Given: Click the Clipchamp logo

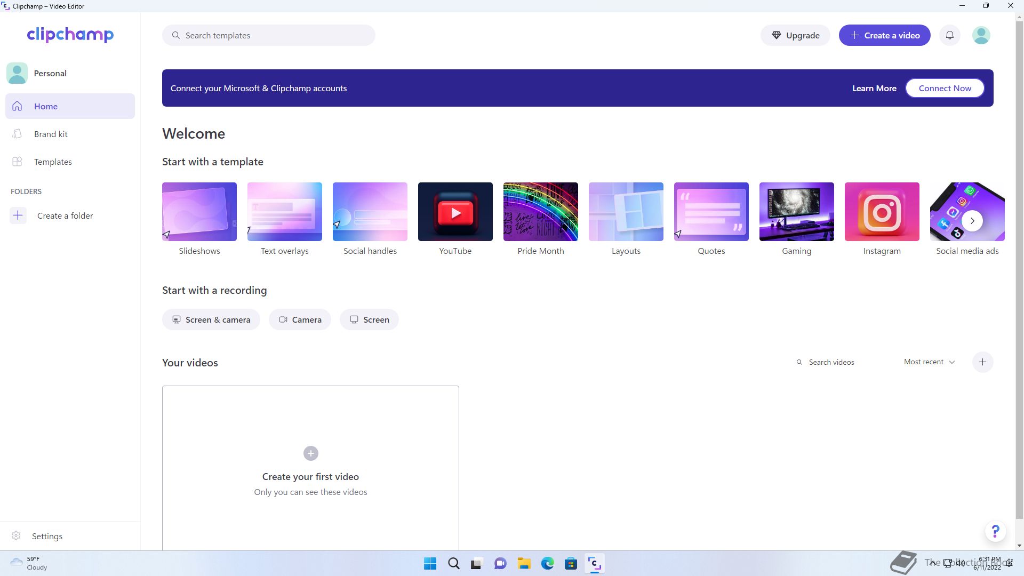Looking at the screenshot, I should coord(70,35).
